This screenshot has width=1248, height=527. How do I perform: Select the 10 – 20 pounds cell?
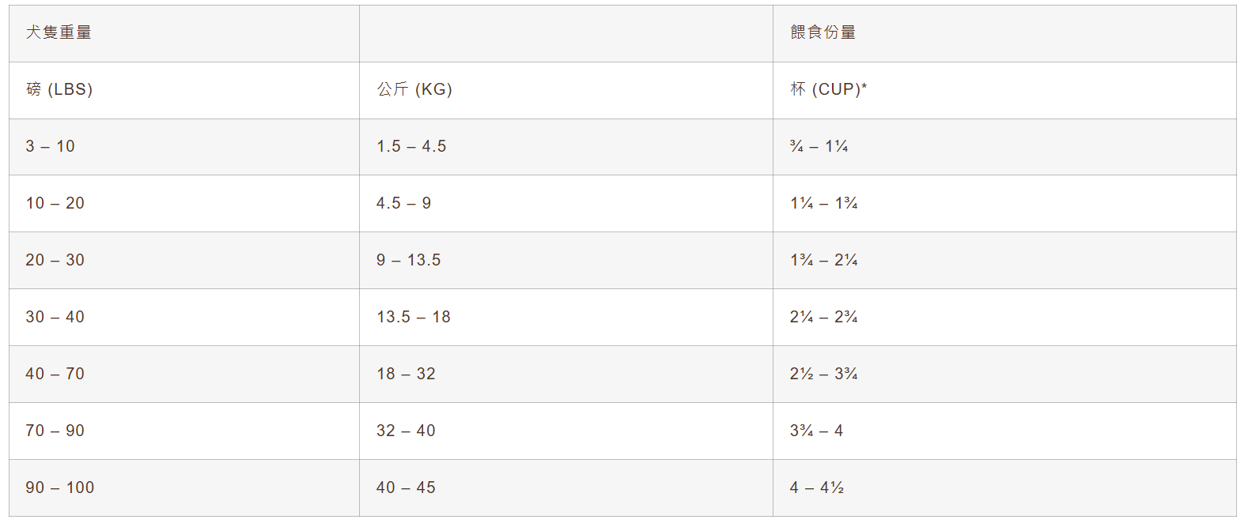[55, 203]
